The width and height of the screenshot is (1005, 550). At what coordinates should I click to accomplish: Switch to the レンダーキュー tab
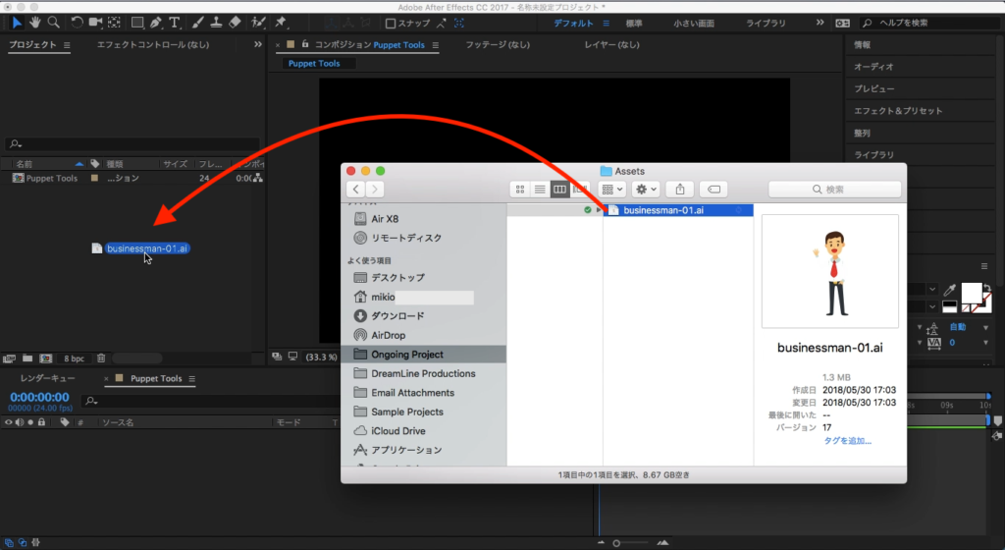48,378
